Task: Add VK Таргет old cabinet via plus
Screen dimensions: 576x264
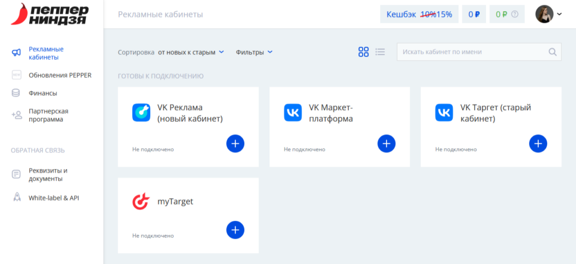Action: pyautogui.click(x=538, y=144)
